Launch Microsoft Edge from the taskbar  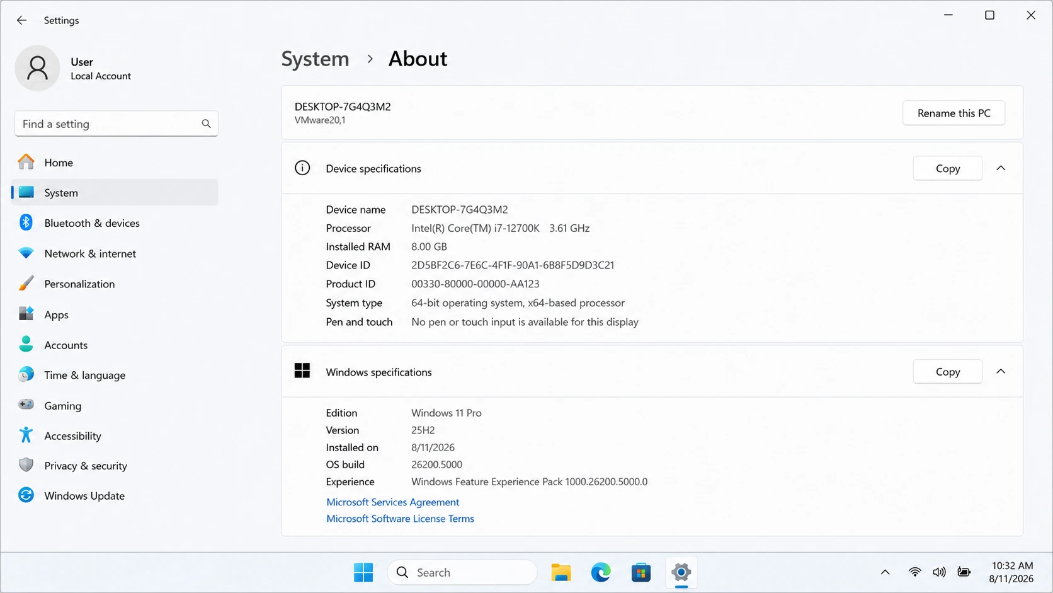[601, 572]
